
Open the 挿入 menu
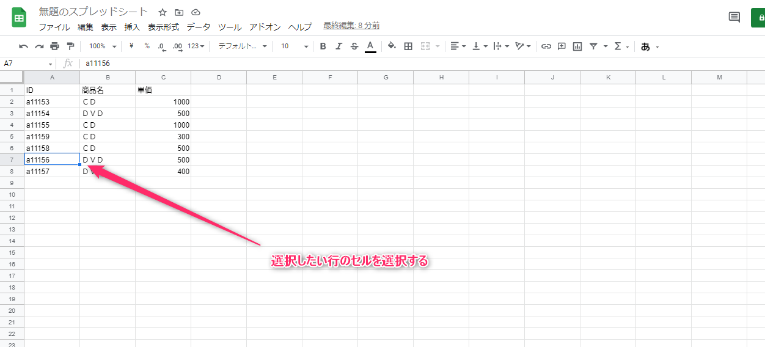pos(132,27)
